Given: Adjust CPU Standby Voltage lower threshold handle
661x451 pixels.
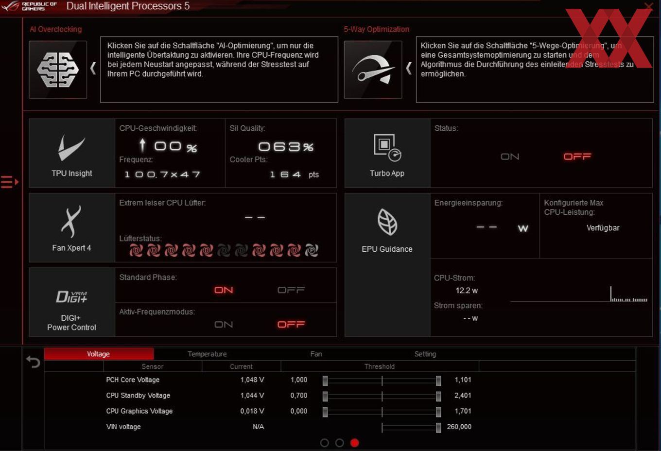Looking at the screenshot, I should coord(325,396).
